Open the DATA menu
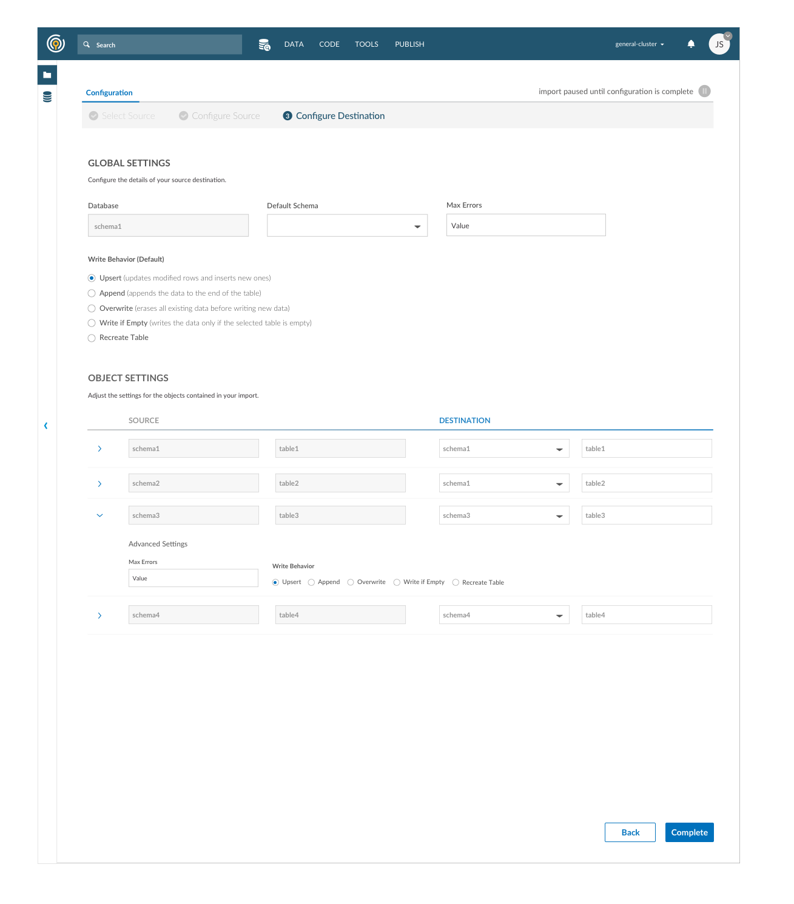Screen dimensions: 794x904 click(x=294, y=44)
